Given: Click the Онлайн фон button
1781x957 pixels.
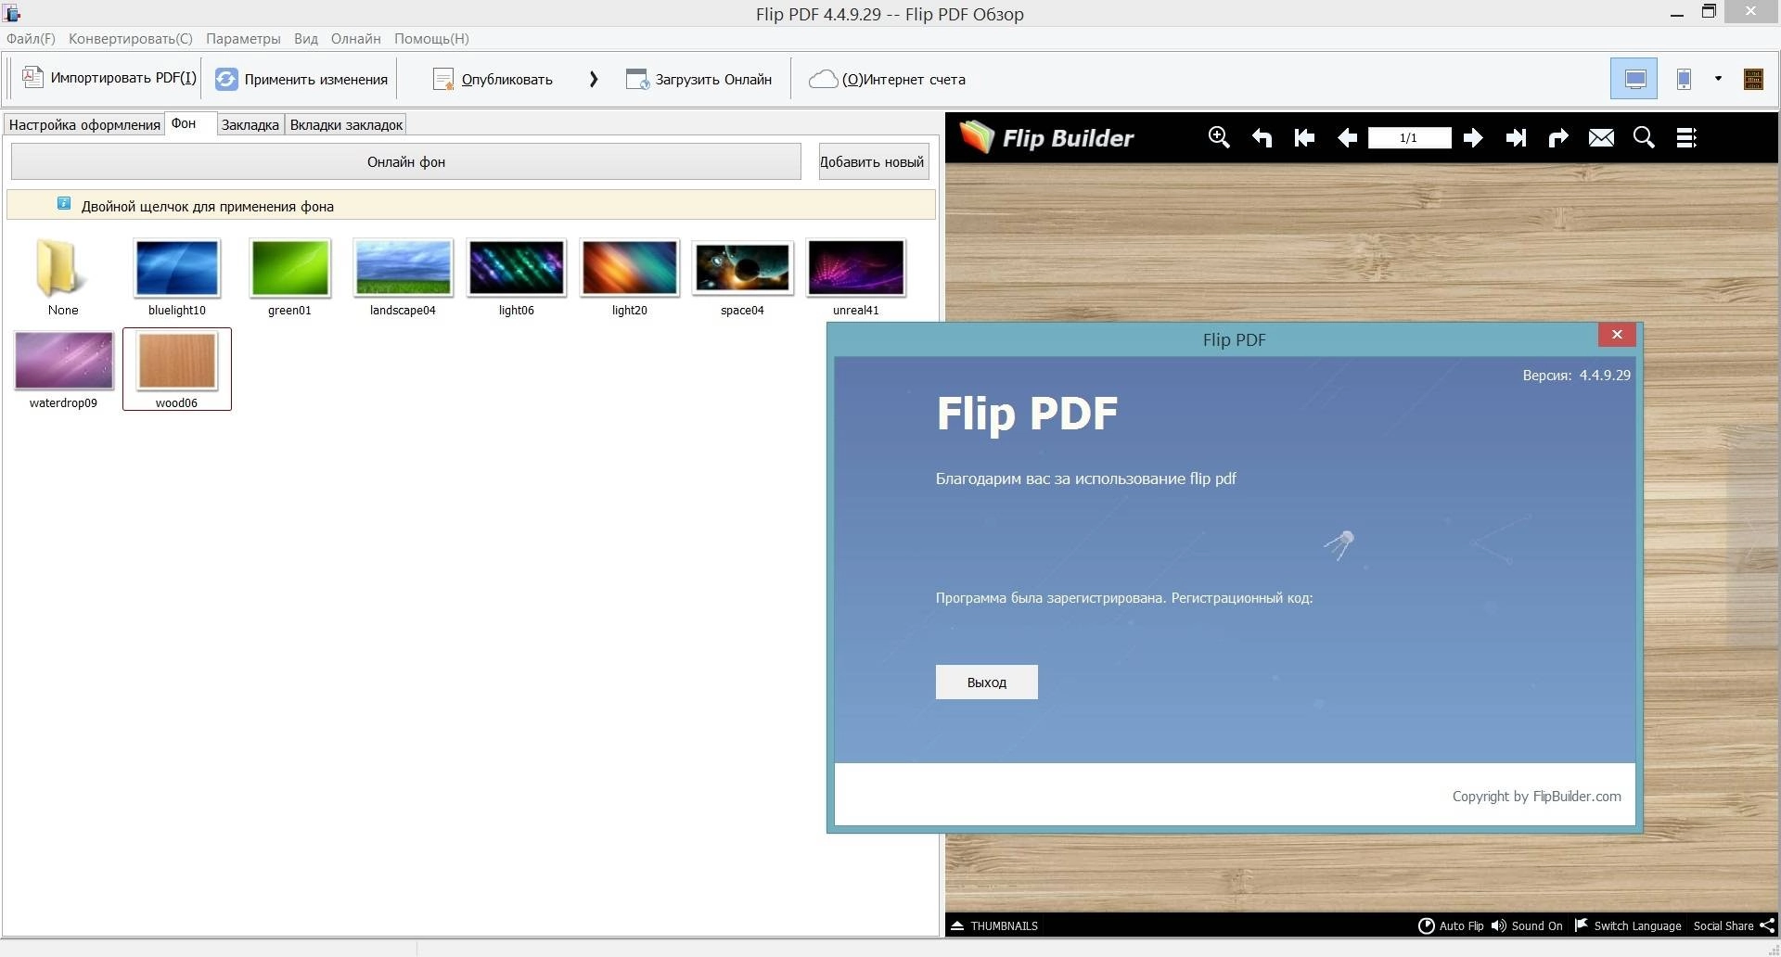Looking at the screenshot, I should click(x=406, y=161).
